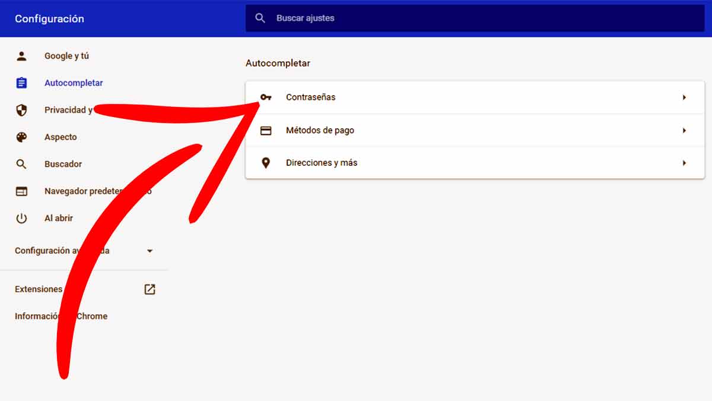Click the Autocompletar clipboard icon

pos(22,83)
